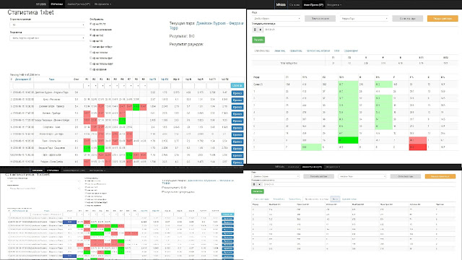Viewport: 462px width, 260px height.
Task: Open first fighter dropdown in bottom-right panel
Action: (276, 176)
